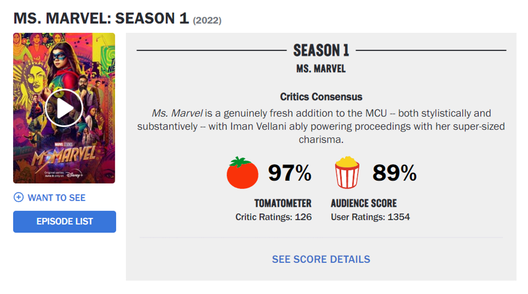Screen dimensions: 528x294
Task: Select the Audience Score label
Action: click(x=364, y=203)
